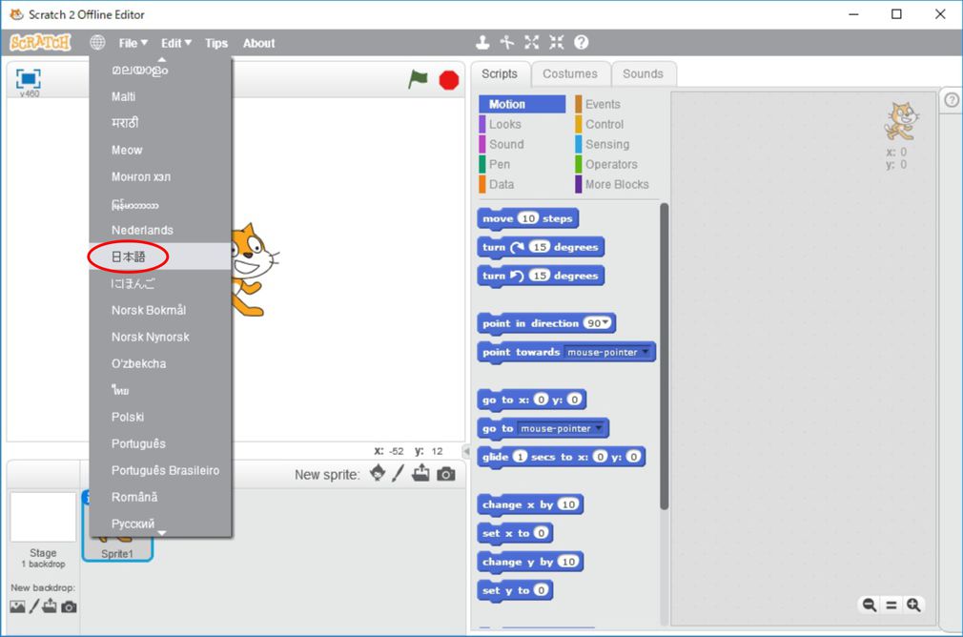Upload backdrop from file icon
Image resolution: width=963 pixels, height=637 pixels.
pos(50,606)
